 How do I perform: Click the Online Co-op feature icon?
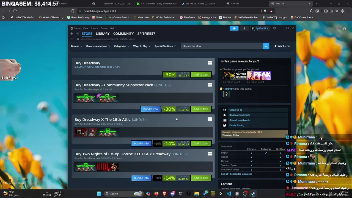(x=224, y=110)
